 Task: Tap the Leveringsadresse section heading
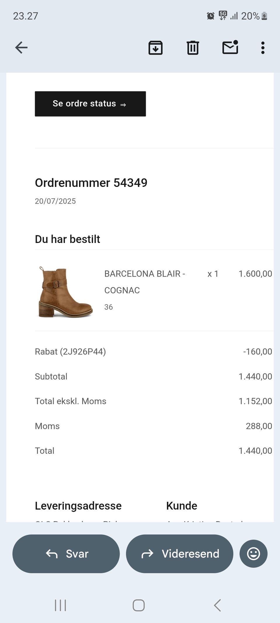coord(78,506)
